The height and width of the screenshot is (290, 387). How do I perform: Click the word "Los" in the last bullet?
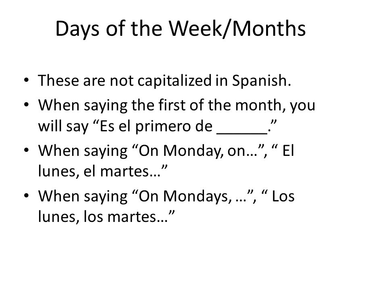(283, 196)
